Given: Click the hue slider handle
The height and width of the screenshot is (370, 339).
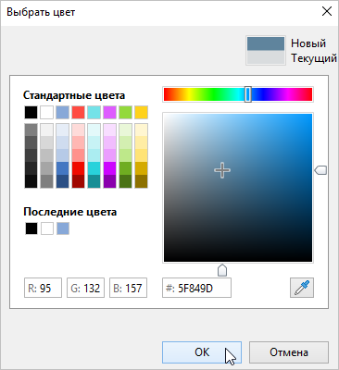Looking at the screenshot, I should [x=248, y=94].
